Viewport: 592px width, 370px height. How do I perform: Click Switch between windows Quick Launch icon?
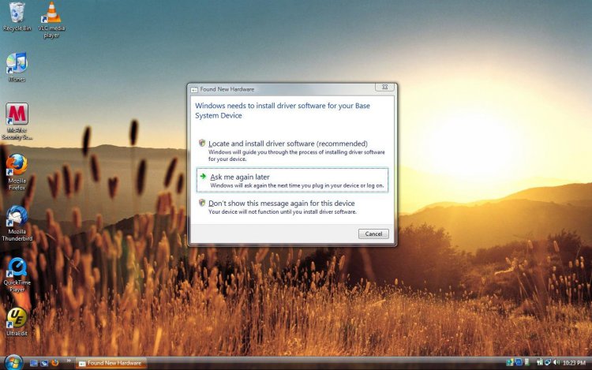pos(44,363)
